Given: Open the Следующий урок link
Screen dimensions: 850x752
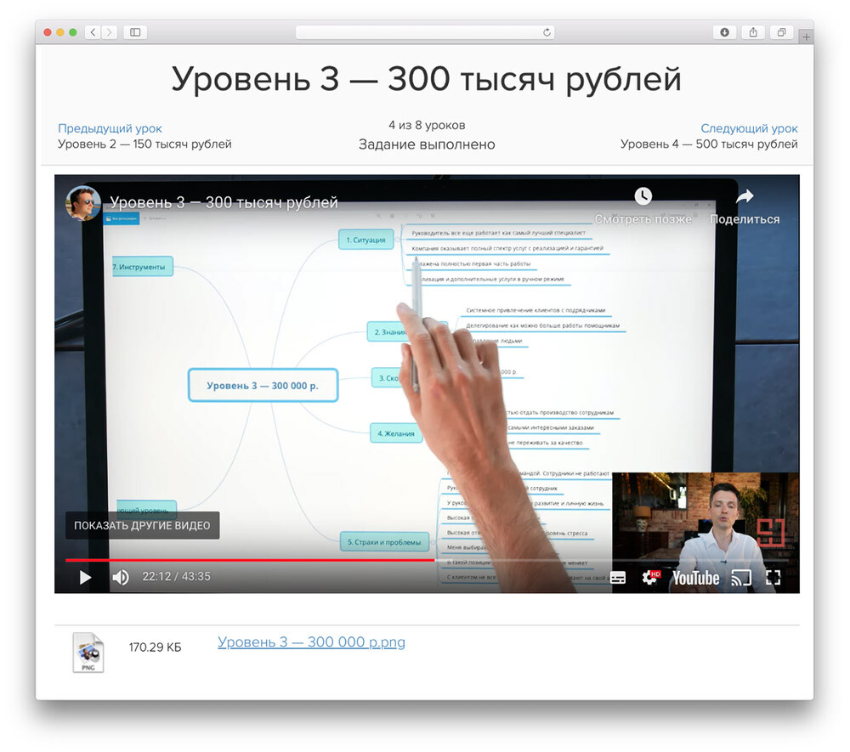Looking at the screenshot, I should pyautogui.click(x=749, y=128).
